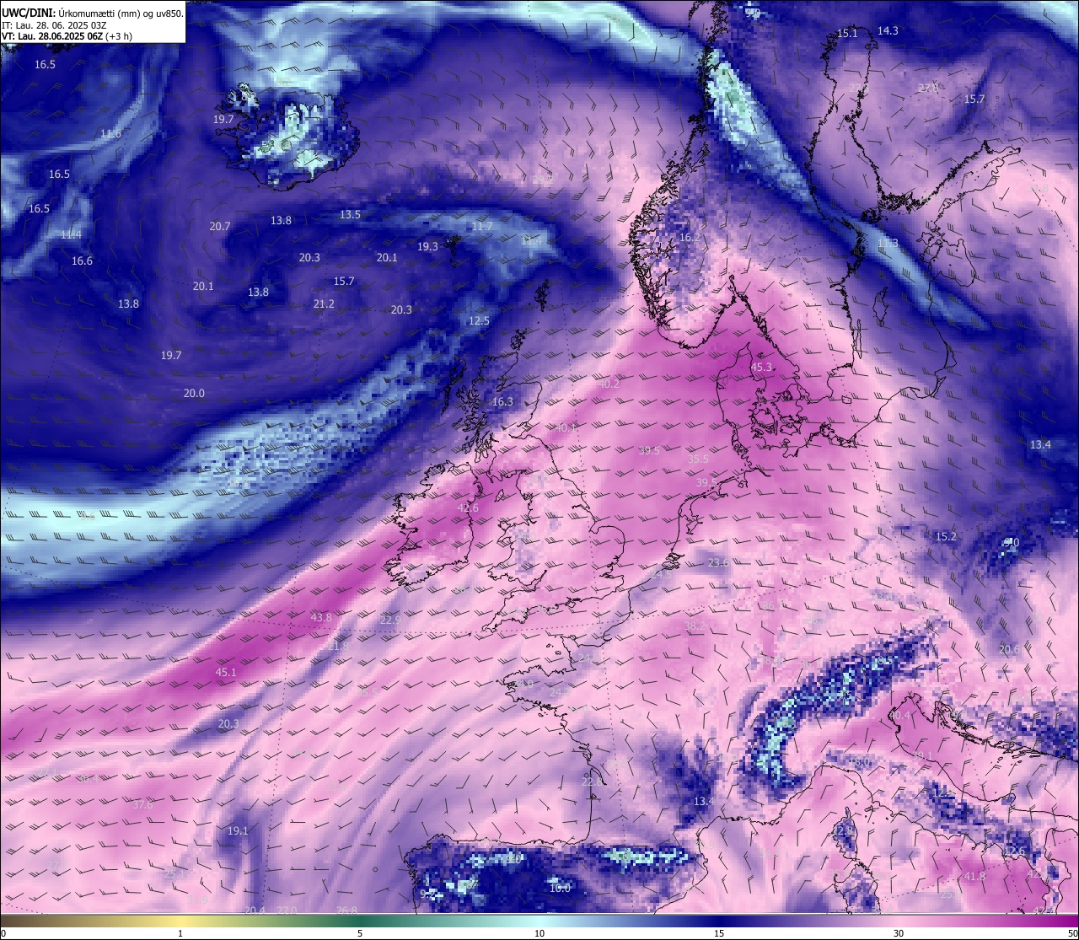
Task: Click the 37.6 value on the map
Action: point(142,804)
